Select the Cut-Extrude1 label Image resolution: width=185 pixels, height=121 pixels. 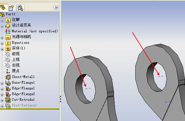click(23, 99)
